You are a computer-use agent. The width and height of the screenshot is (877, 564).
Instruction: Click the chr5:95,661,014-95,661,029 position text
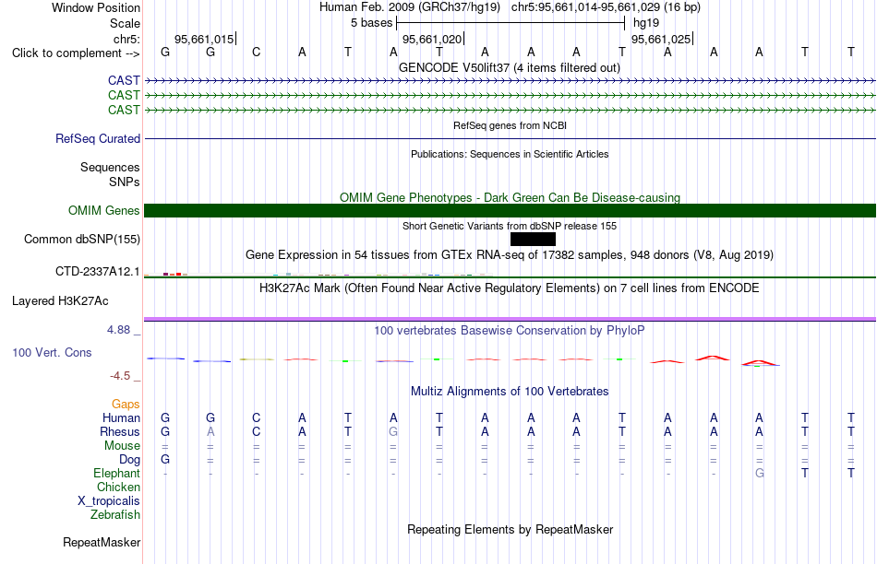[x=606, y=7]
